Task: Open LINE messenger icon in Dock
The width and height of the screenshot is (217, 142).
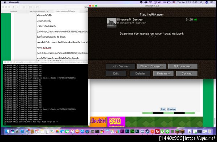Action: 167,132
